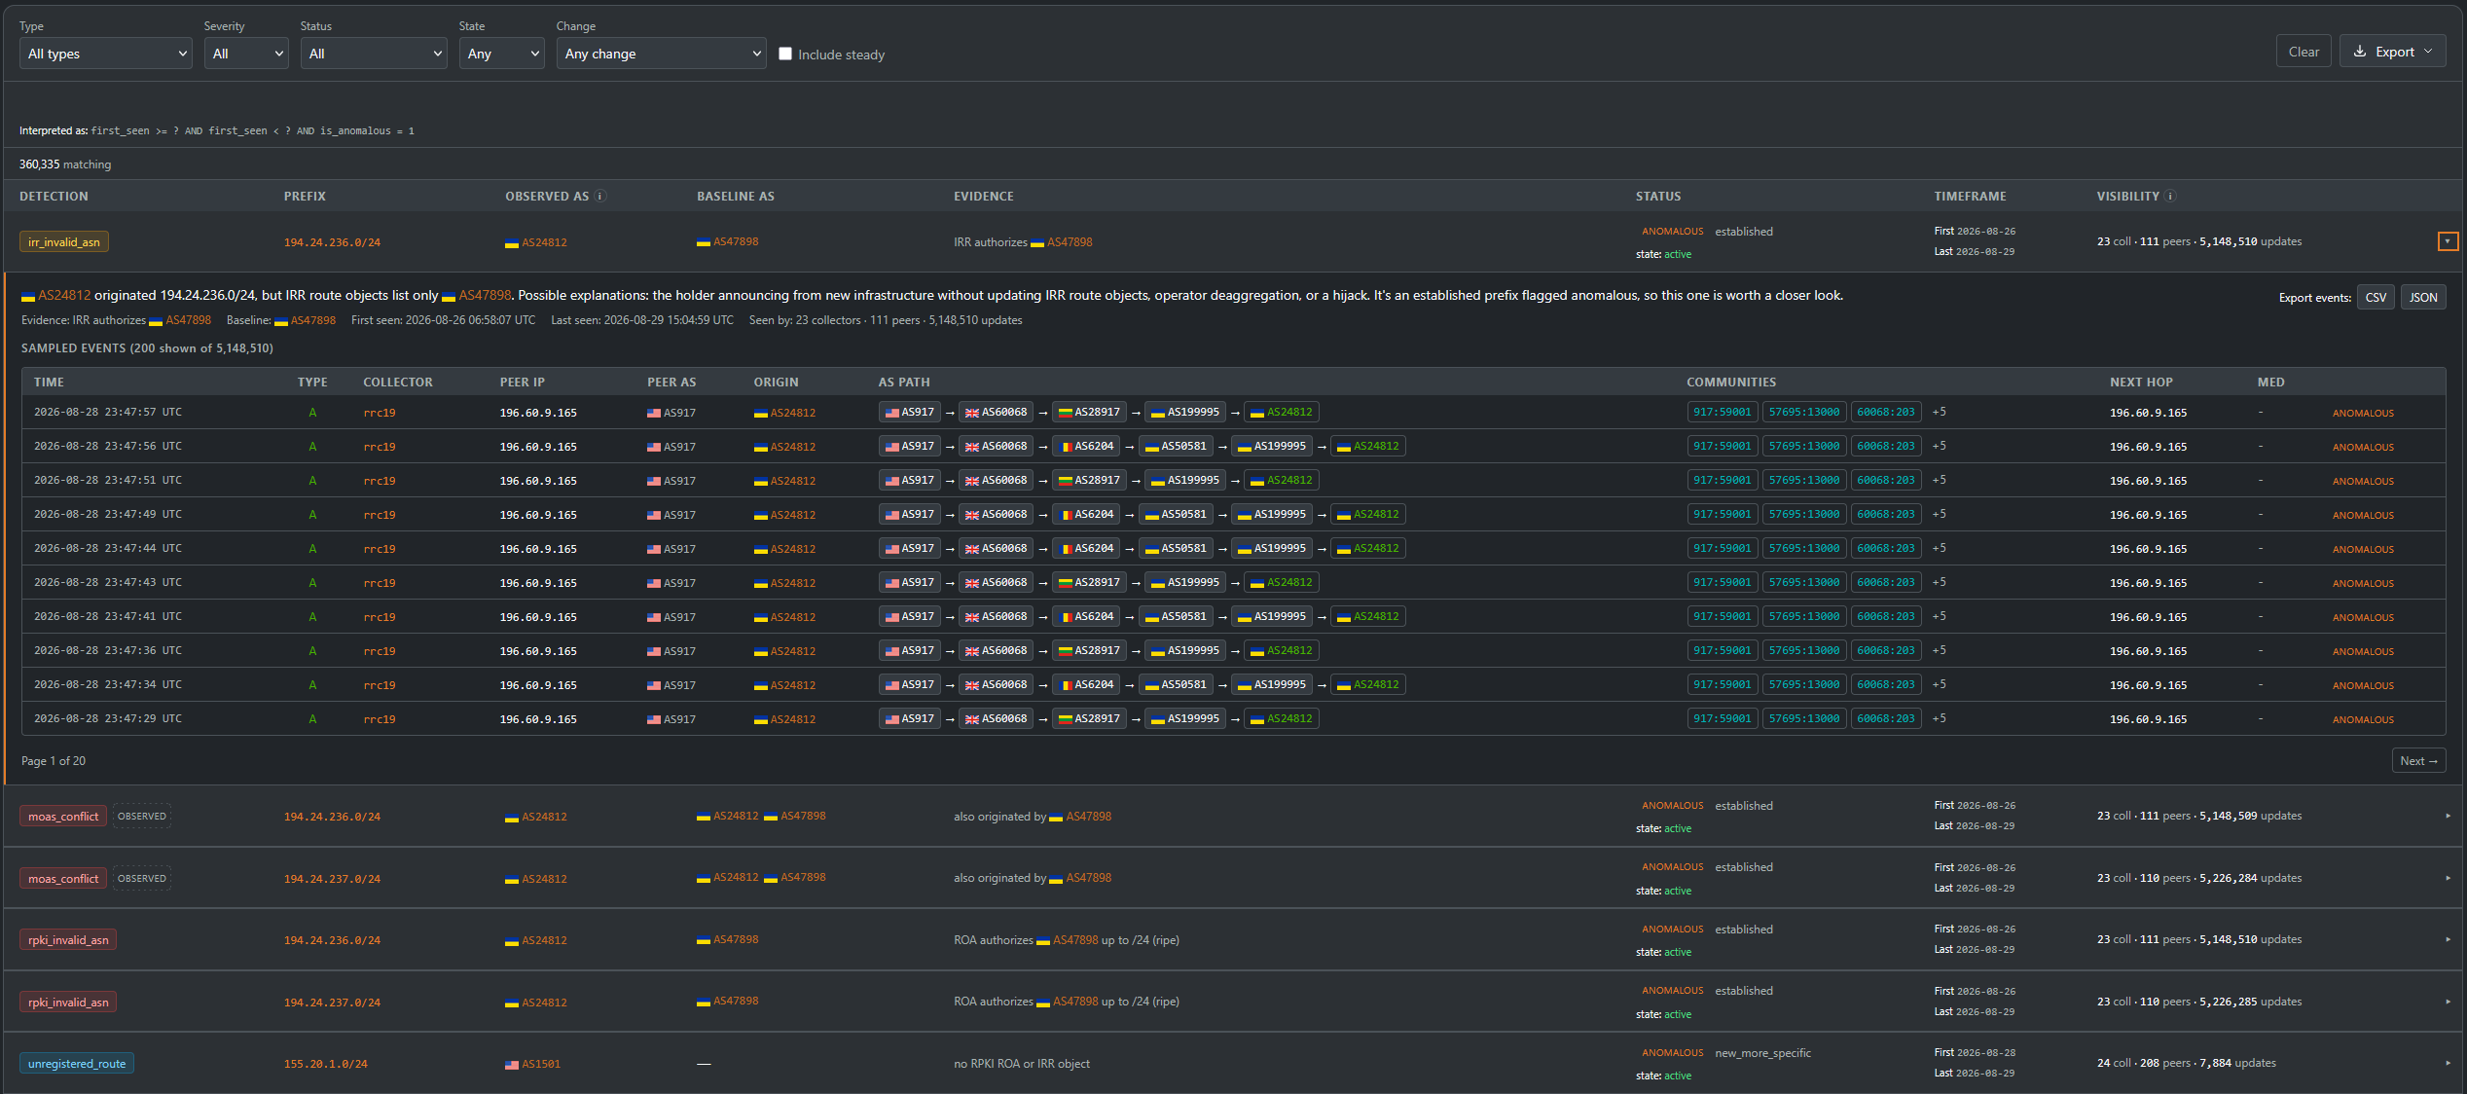Viewport: 2467px width, 1094px height.
Task: Click community 57695:13000 in 23:47:43 event
Action: [x=1803, y=582]
